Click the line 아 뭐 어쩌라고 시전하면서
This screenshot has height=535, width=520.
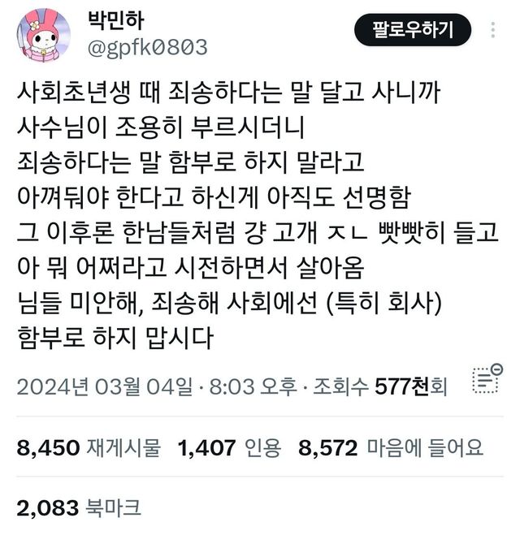[x=190, y=268]
